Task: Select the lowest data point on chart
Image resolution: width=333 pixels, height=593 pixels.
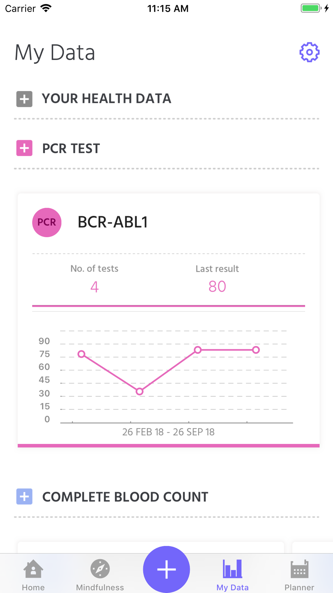Action: click(140, 392)
